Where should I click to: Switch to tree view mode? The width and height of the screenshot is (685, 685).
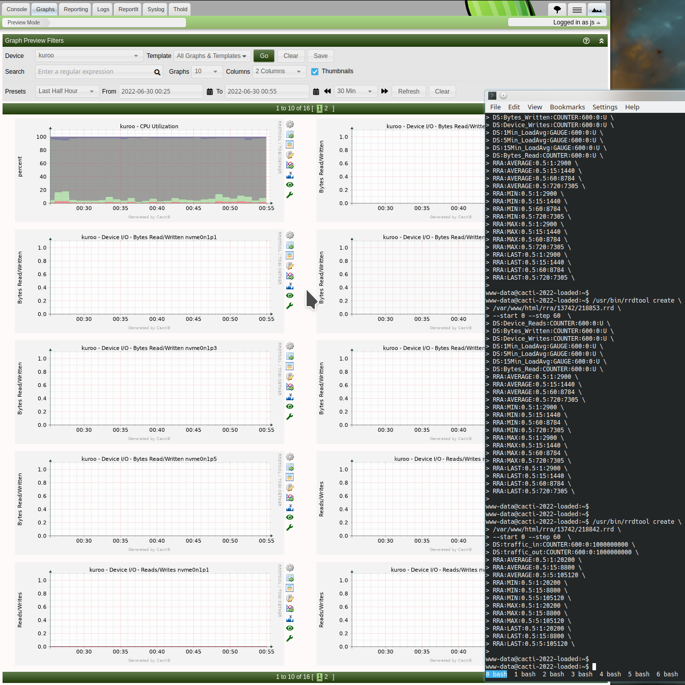557,9
